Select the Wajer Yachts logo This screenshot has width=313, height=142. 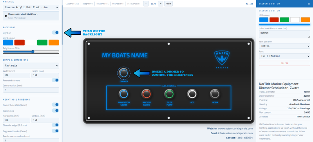[222, 59]
